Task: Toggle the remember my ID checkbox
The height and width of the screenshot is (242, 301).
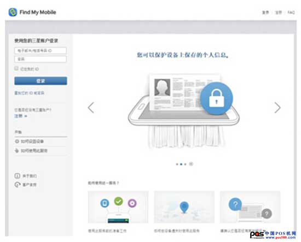Action: tap(16, 68)
